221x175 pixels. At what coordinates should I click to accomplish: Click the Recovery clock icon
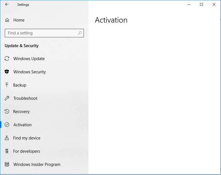pyautogui.click(x=7, y=112)
